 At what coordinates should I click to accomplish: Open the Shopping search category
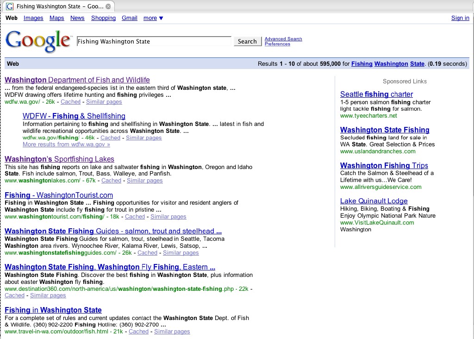coord(103,18)
